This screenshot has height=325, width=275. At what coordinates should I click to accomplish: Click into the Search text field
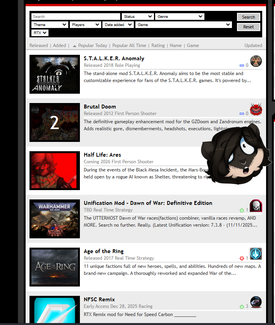pyautogui.click(x=76, y=17)
